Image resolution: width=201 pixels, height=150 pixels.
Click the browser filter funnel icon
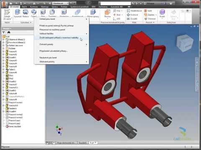click(x=4, y=32)
